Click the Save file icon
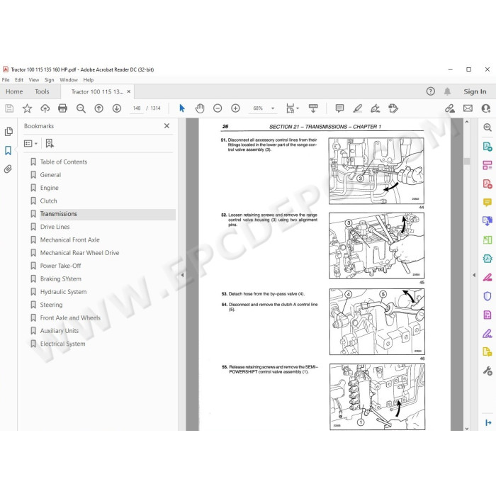The height and width of the screenshot is (496, 496). tap(9, 108)
